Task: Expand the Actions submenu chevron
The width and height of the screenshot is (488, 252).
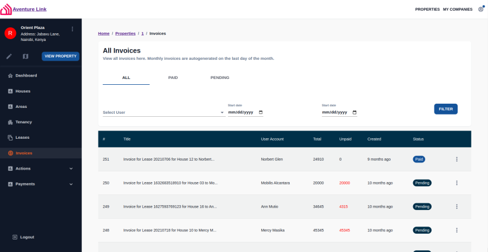Action: [71, 169]
